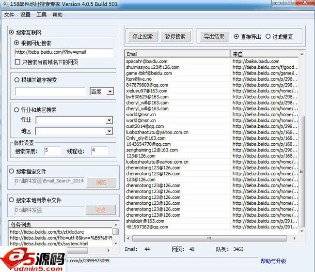Click the 浏览 button for 搜索指定文件
Screen dimensions: 315x272
point(101,182)
